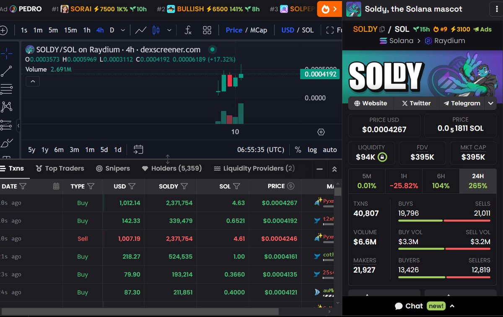This screenshot has width=503, height=317.
Task: Select the 5M performance period
Action: pyautogui.click(x=367, y=181)
